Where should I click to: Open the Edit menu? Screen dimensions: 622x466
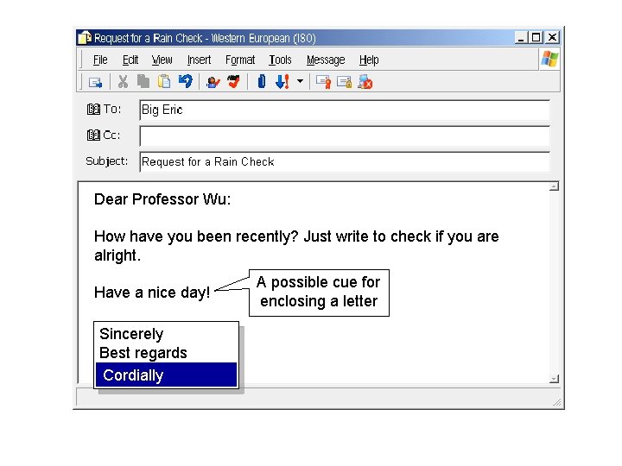pos(130,60)
